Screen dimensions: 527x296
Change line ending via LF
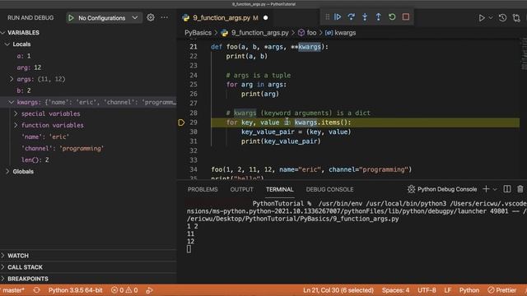[447, 290]
